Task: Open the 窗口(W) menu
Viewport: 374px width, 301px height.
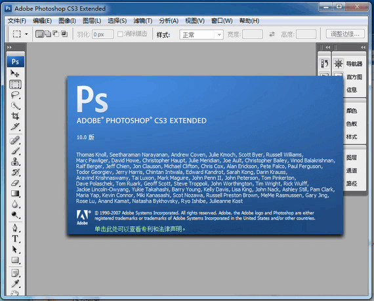Action: click(222, 21)
